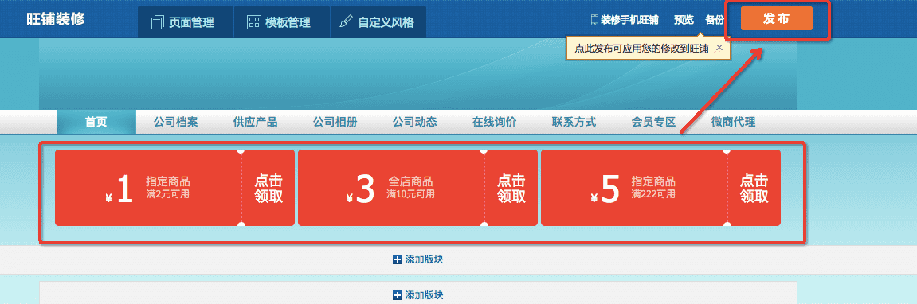The width and height of the screenshot is (917, 304).
Task: Click 点击领取 on the ¥1 coupon
Action: 268,189
